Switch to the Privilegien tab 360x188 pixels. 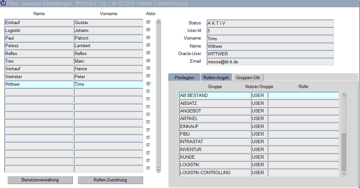pyautogui.click(x=184, y=78)
